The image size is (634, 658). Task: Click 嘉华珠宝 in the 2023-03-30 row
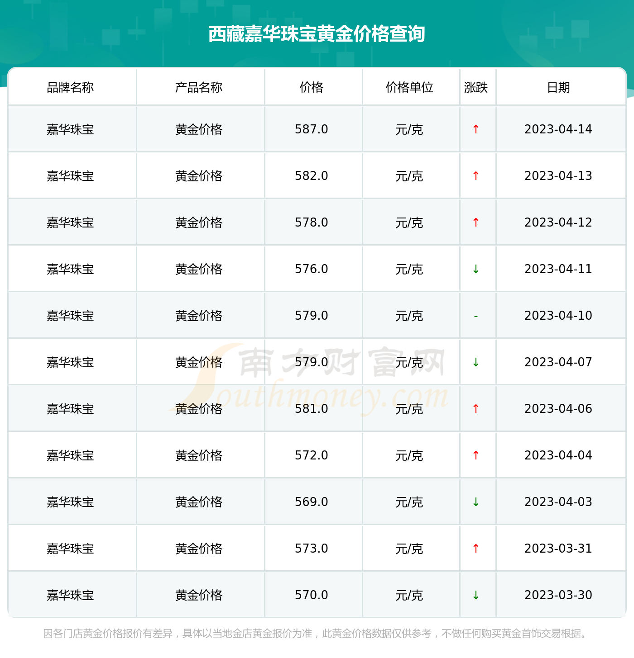[x=70, y=595]
